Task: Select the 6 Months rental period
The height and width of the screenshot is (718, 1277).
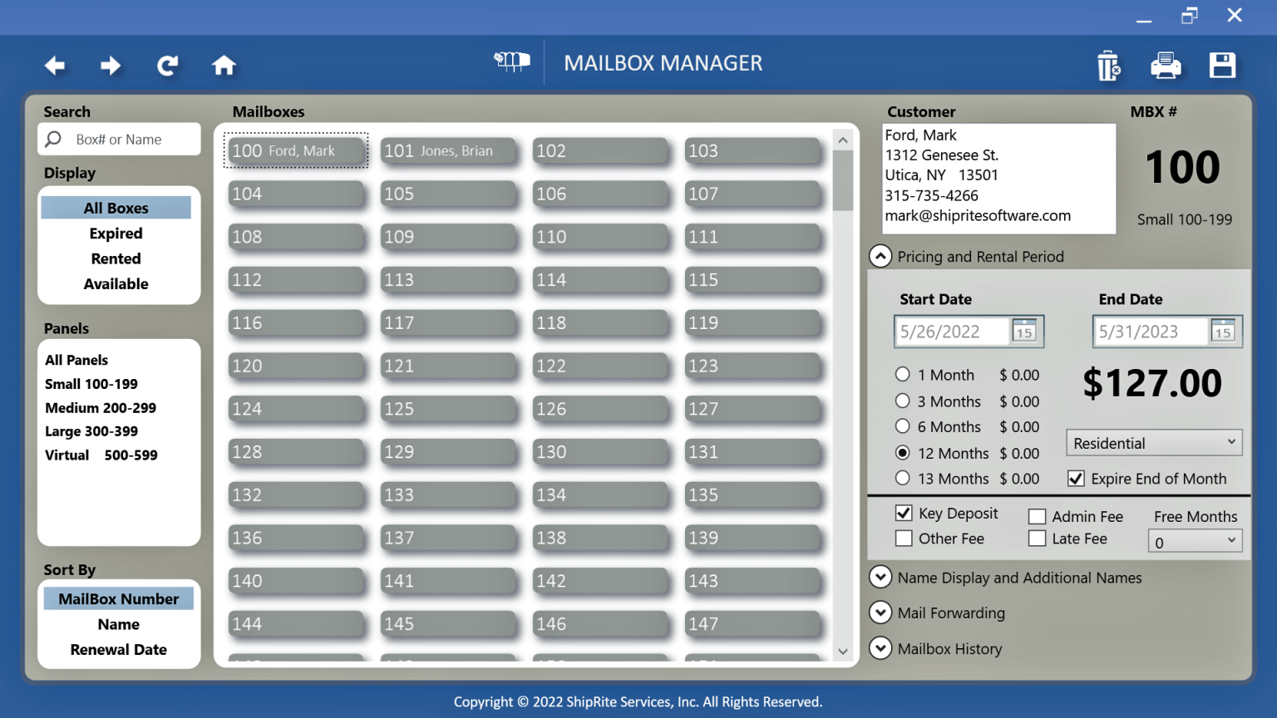Action: (x=903, y=426)
